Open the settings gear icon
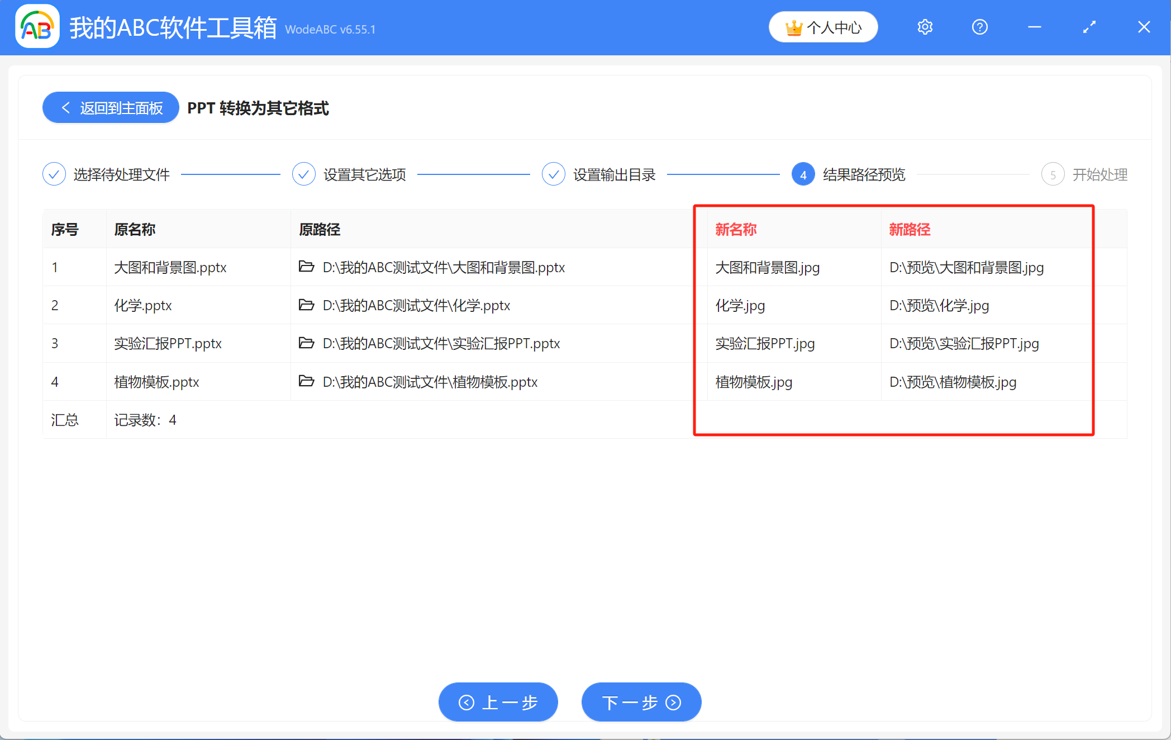 coord(925,26)
